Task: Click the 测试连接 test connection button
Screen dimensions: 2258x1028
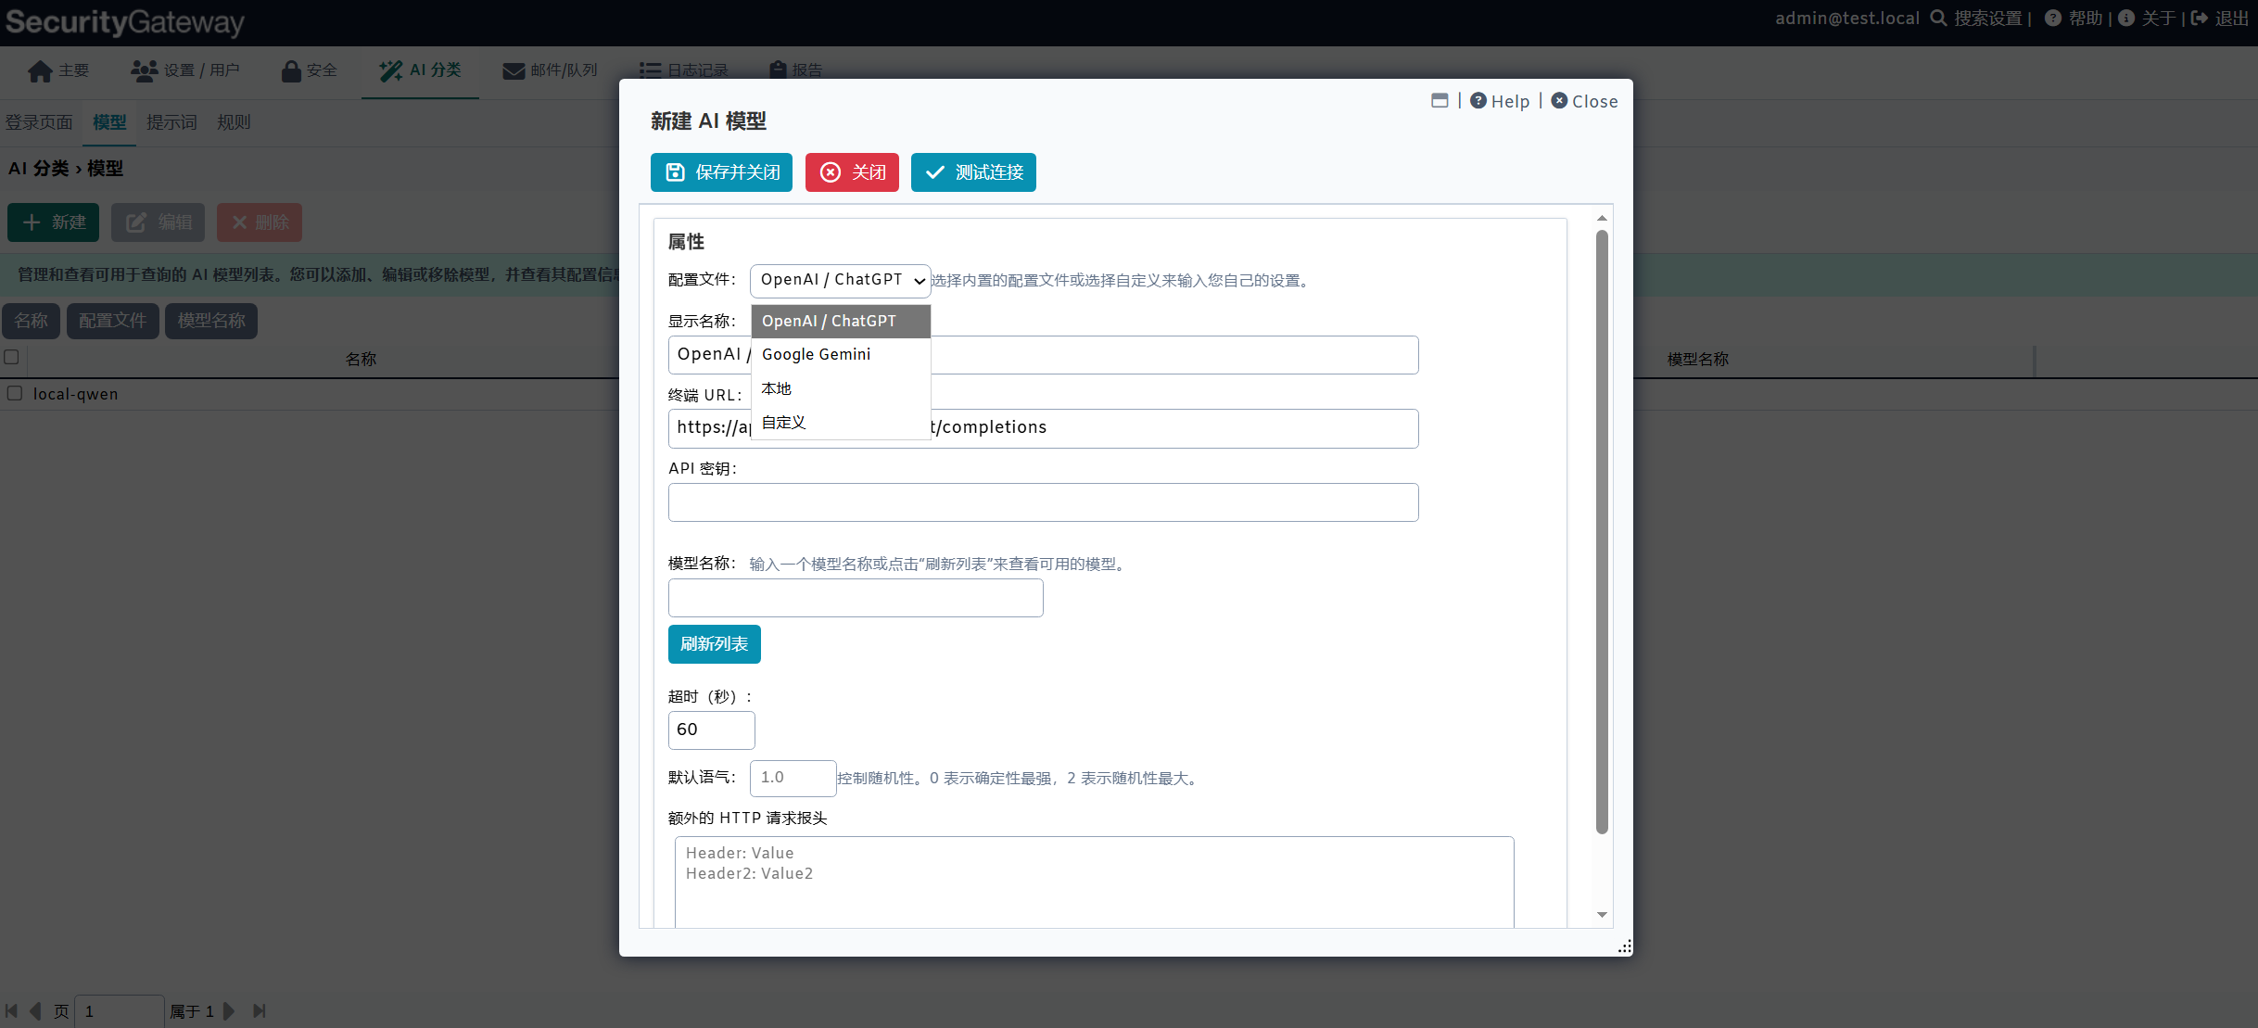Action: (x=973, y=172)
